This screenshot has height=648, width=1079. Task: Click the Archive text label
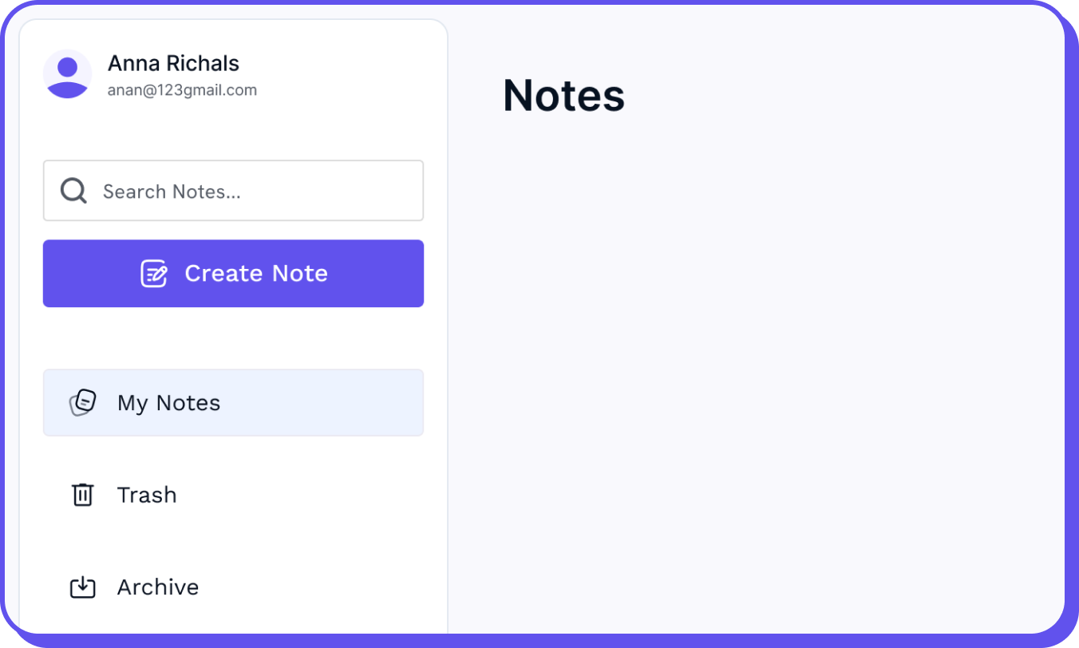click(x=158, y=587)
